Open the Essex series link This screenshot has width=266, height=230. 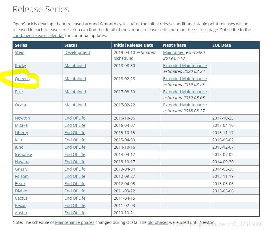coord(20,184)
